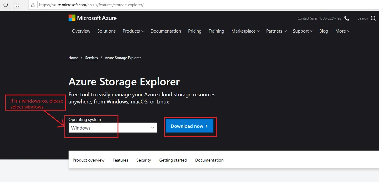This screenshot has height=182, width=379.
Task: Open the Operating system dropdown showing Windows
Action: coord(112,128)
